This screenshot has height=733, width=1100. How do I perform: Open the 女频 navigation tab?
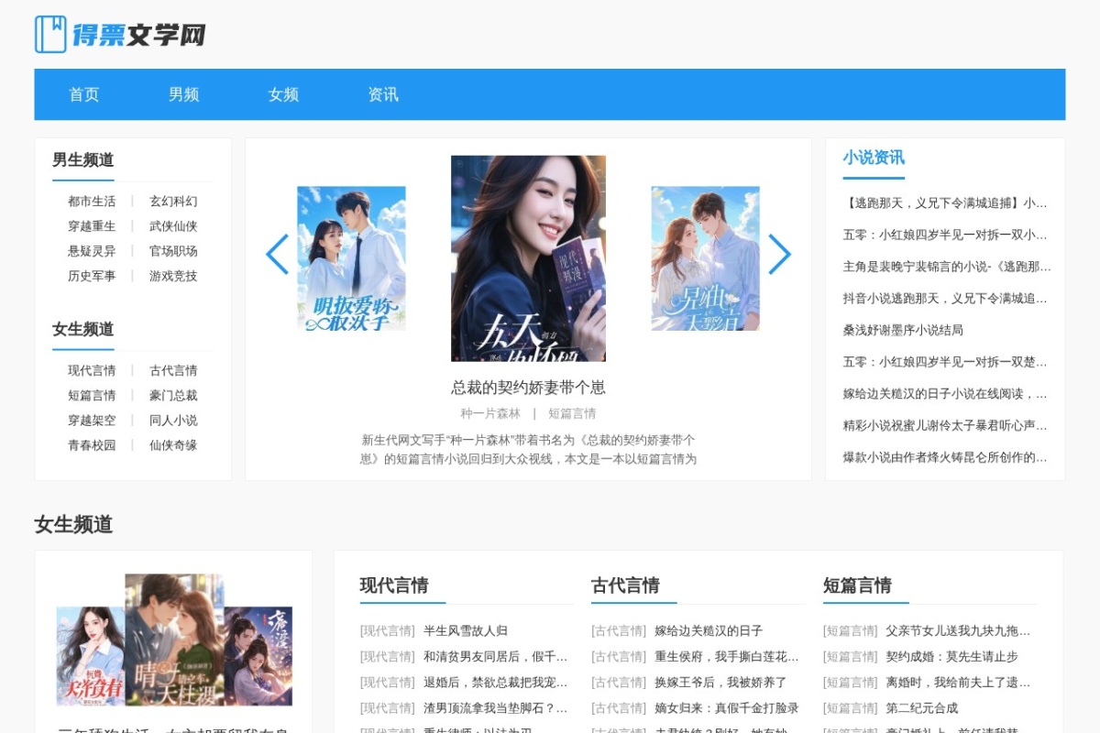tap(283, 94)
